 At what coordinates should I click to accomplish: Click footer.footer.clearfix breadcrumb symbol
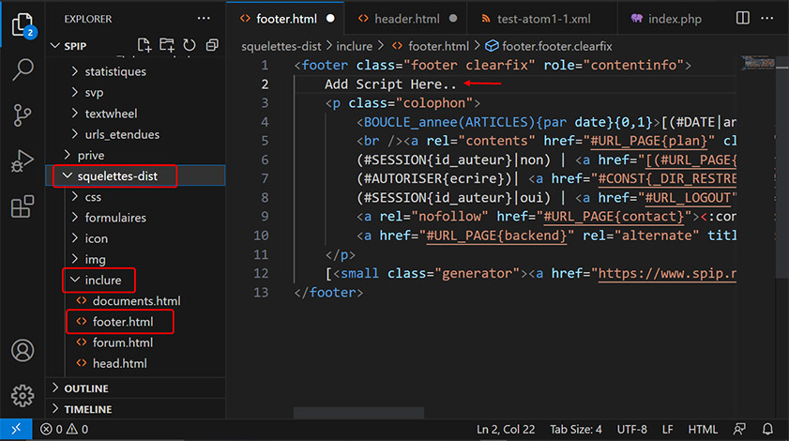coord(557,46)
